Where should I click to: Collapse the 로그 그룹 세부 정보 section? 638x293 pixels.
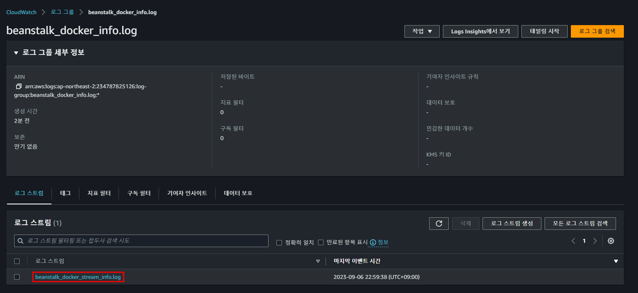[x=16, y=53]
